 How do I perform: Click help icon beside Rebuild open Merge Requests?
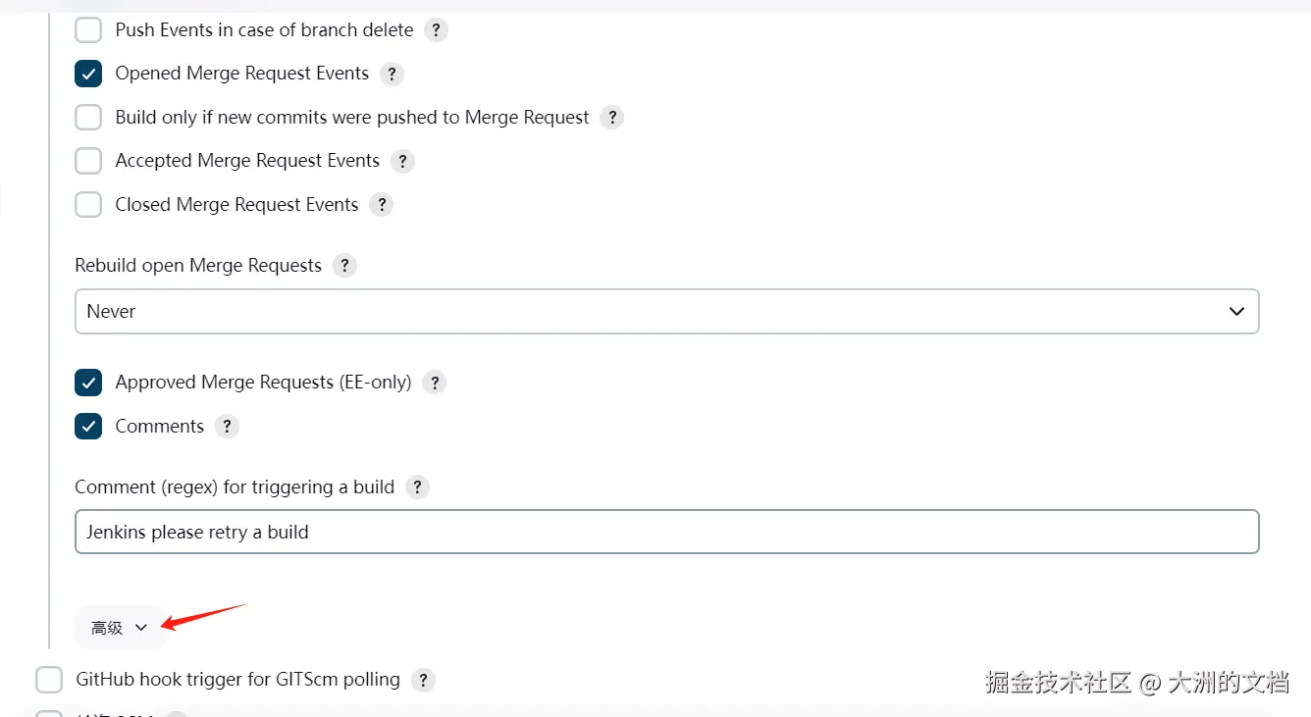click(344, 266)
